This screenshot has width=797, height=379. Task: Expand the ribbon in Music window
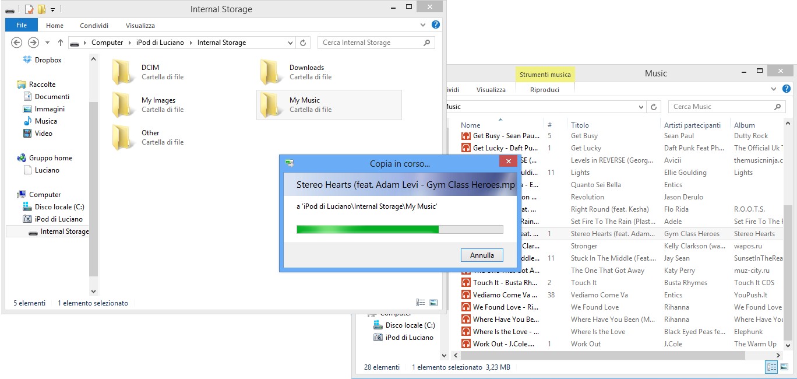[x=774, y=89]
